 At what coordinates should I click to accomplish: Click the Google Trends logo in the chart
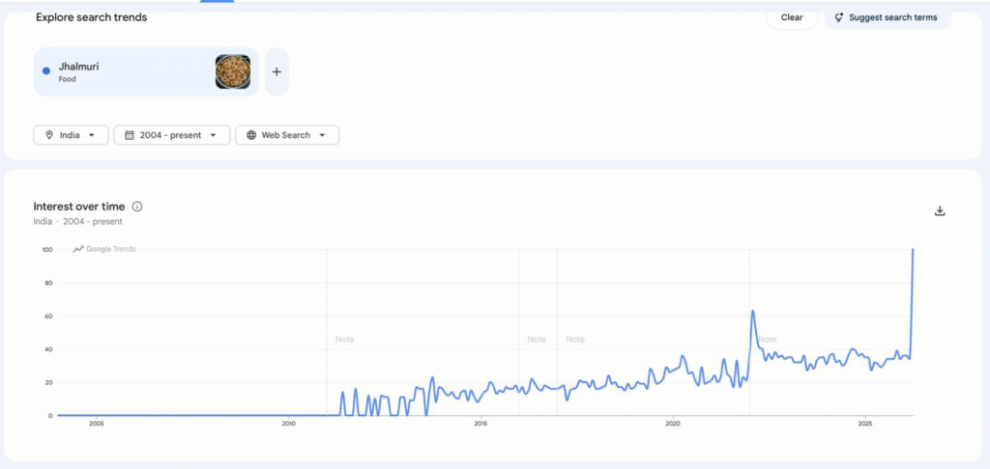[x=104, y=249]
